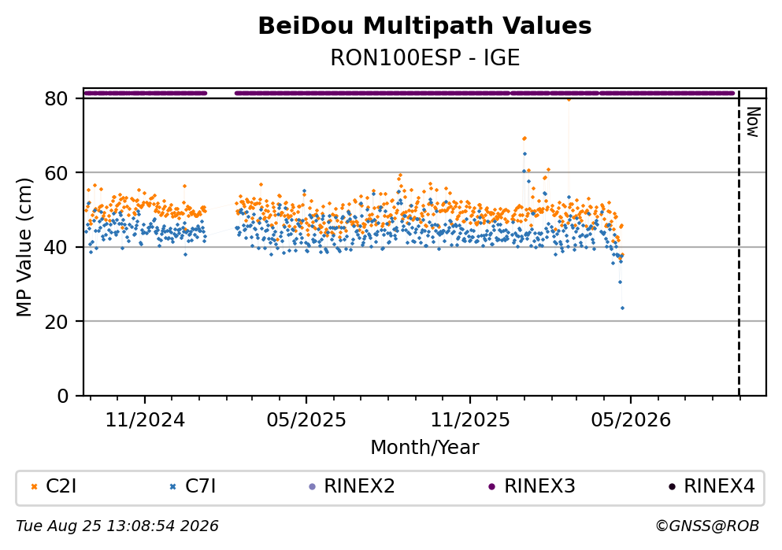Click the dark RINEX4 legend dot
The width and height of the screenshot is (782, 550).
[x=672, y=487]
